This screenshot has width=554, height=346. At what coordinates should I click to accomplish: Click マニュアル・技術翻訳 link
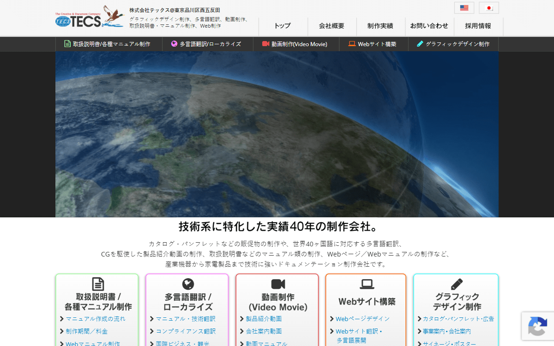pyautogui.click(x=186, y=319)
